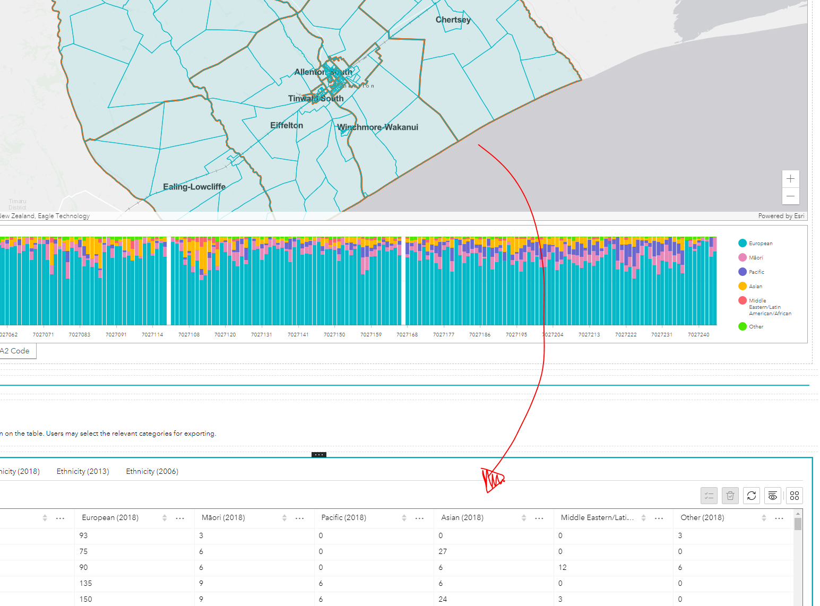Select the Asian legend color swatch
The width and height of the screenshot is (820, 606).
(x=742, y=286)
